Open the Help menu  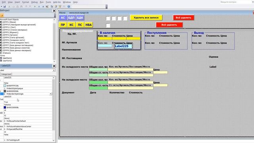coord(75,2)
